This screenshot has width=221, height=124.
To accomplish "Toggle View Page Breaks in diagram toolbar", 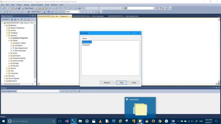I will tap(48, 12).
